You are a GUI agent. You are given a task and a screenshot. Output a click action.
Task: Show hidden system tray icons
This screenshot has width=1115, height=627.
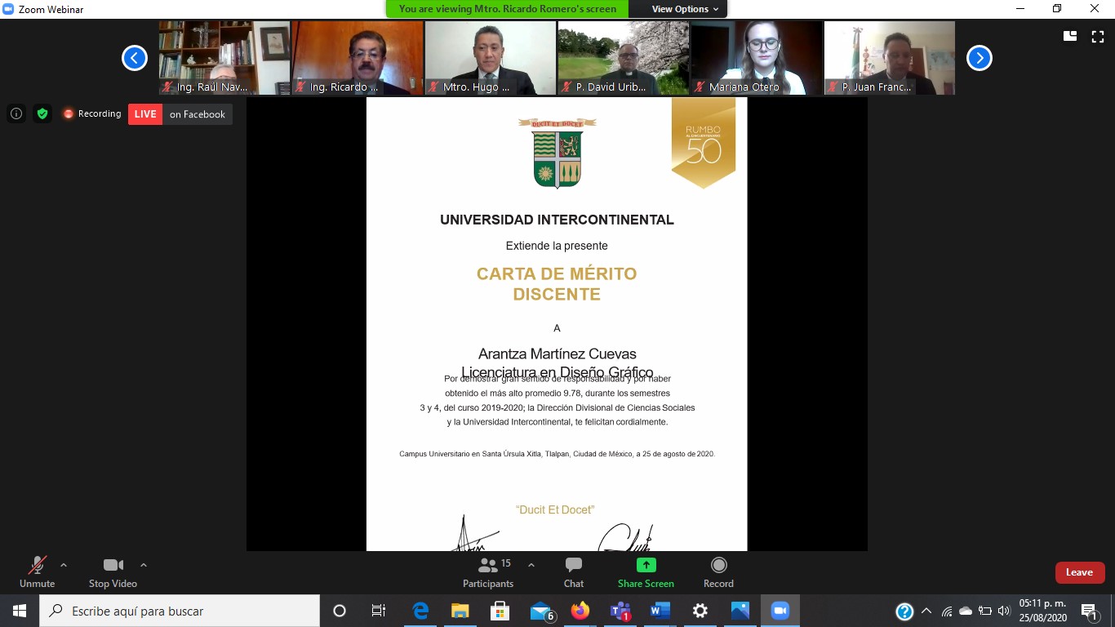tap(926, 611)
